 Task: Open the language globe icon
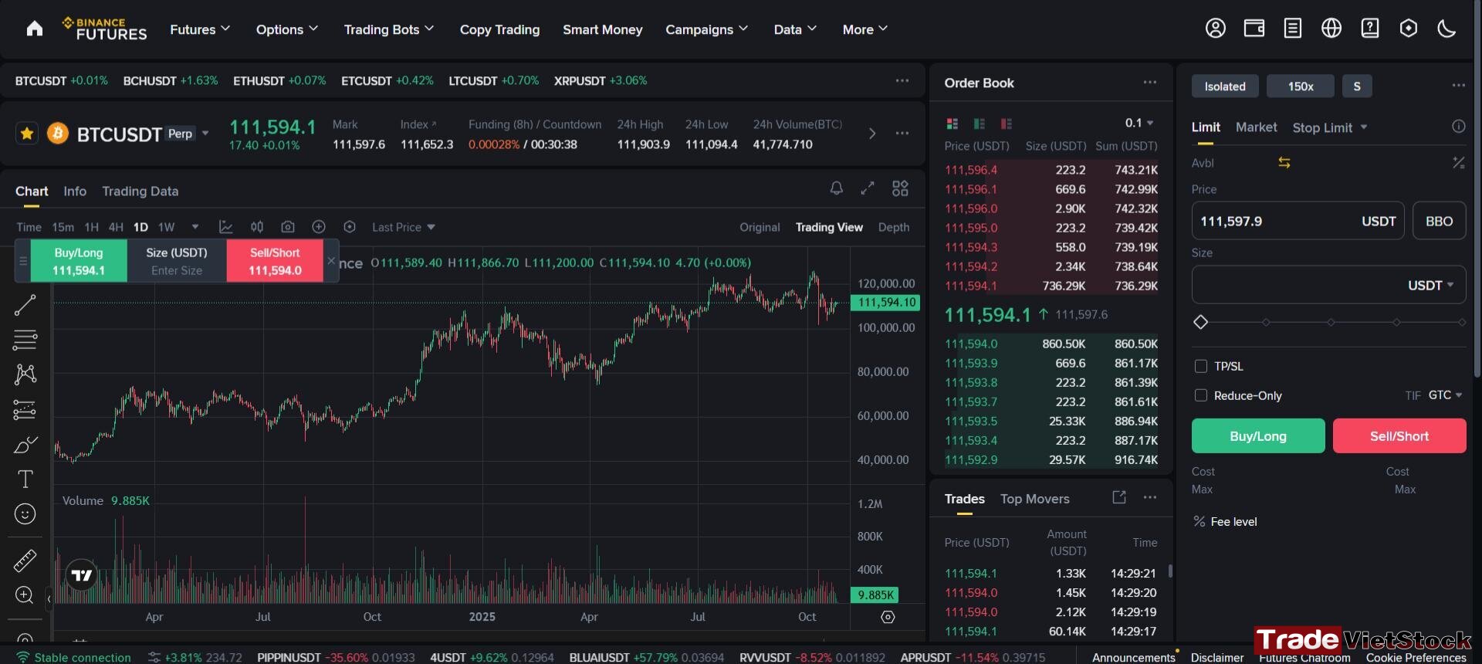1331,29
